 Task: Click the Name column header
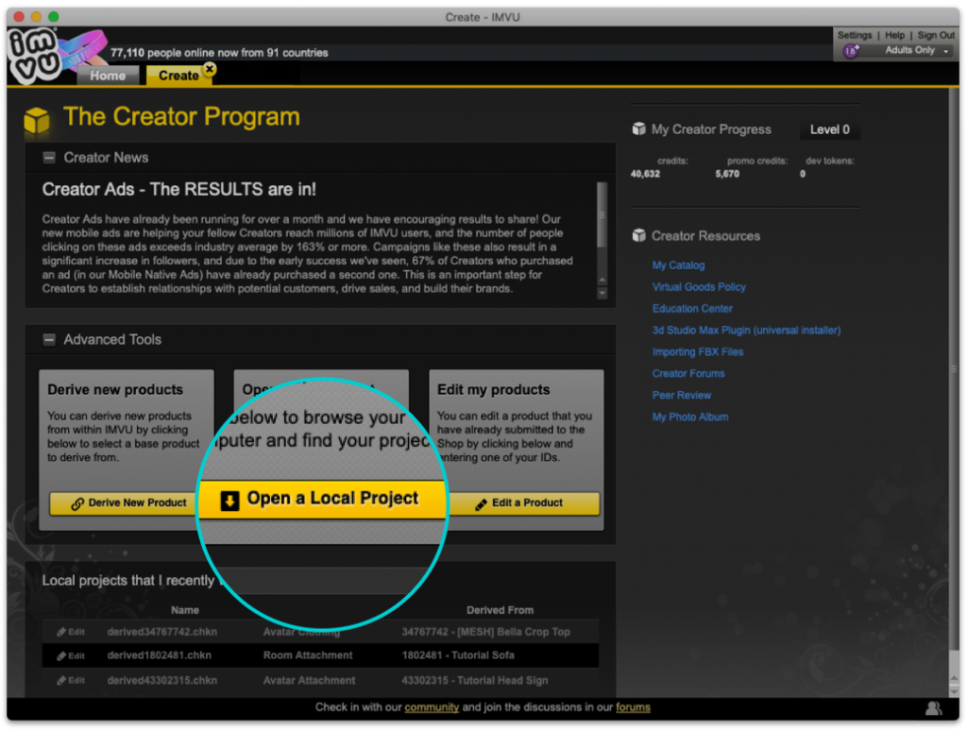pyautogui.click(x=184, y=610)
